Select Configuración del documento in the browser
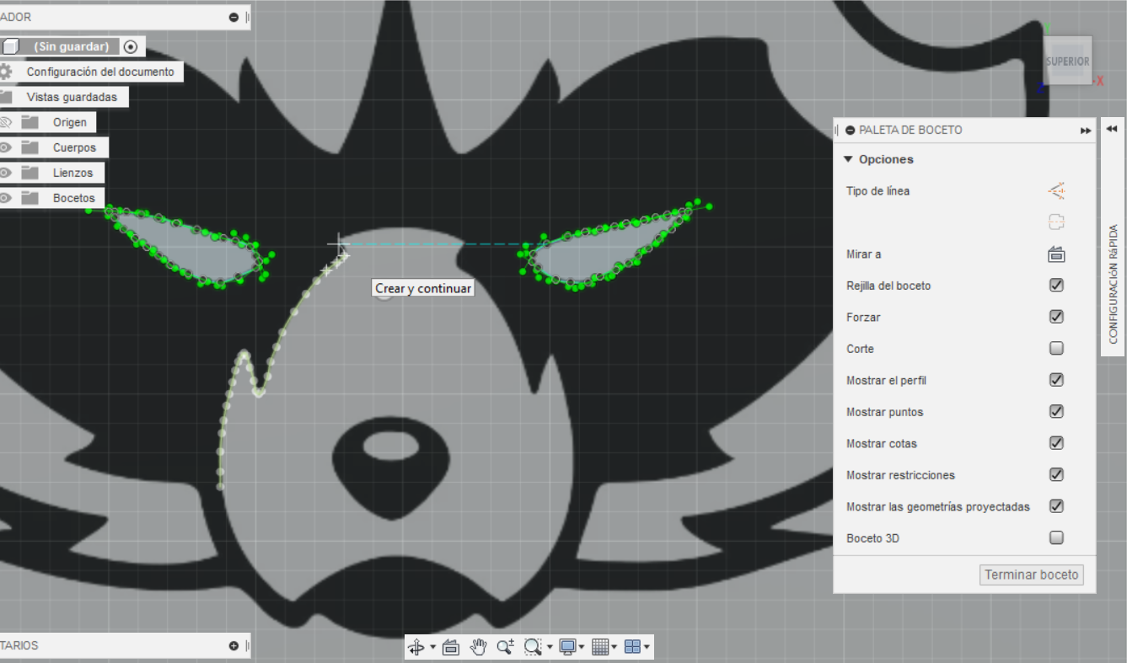 click(100, 72)
